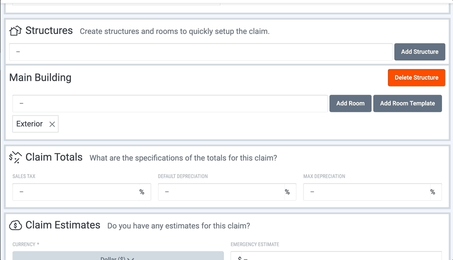
Task: Open the Currency Dollar dropdown
Action: coord(118,256)
